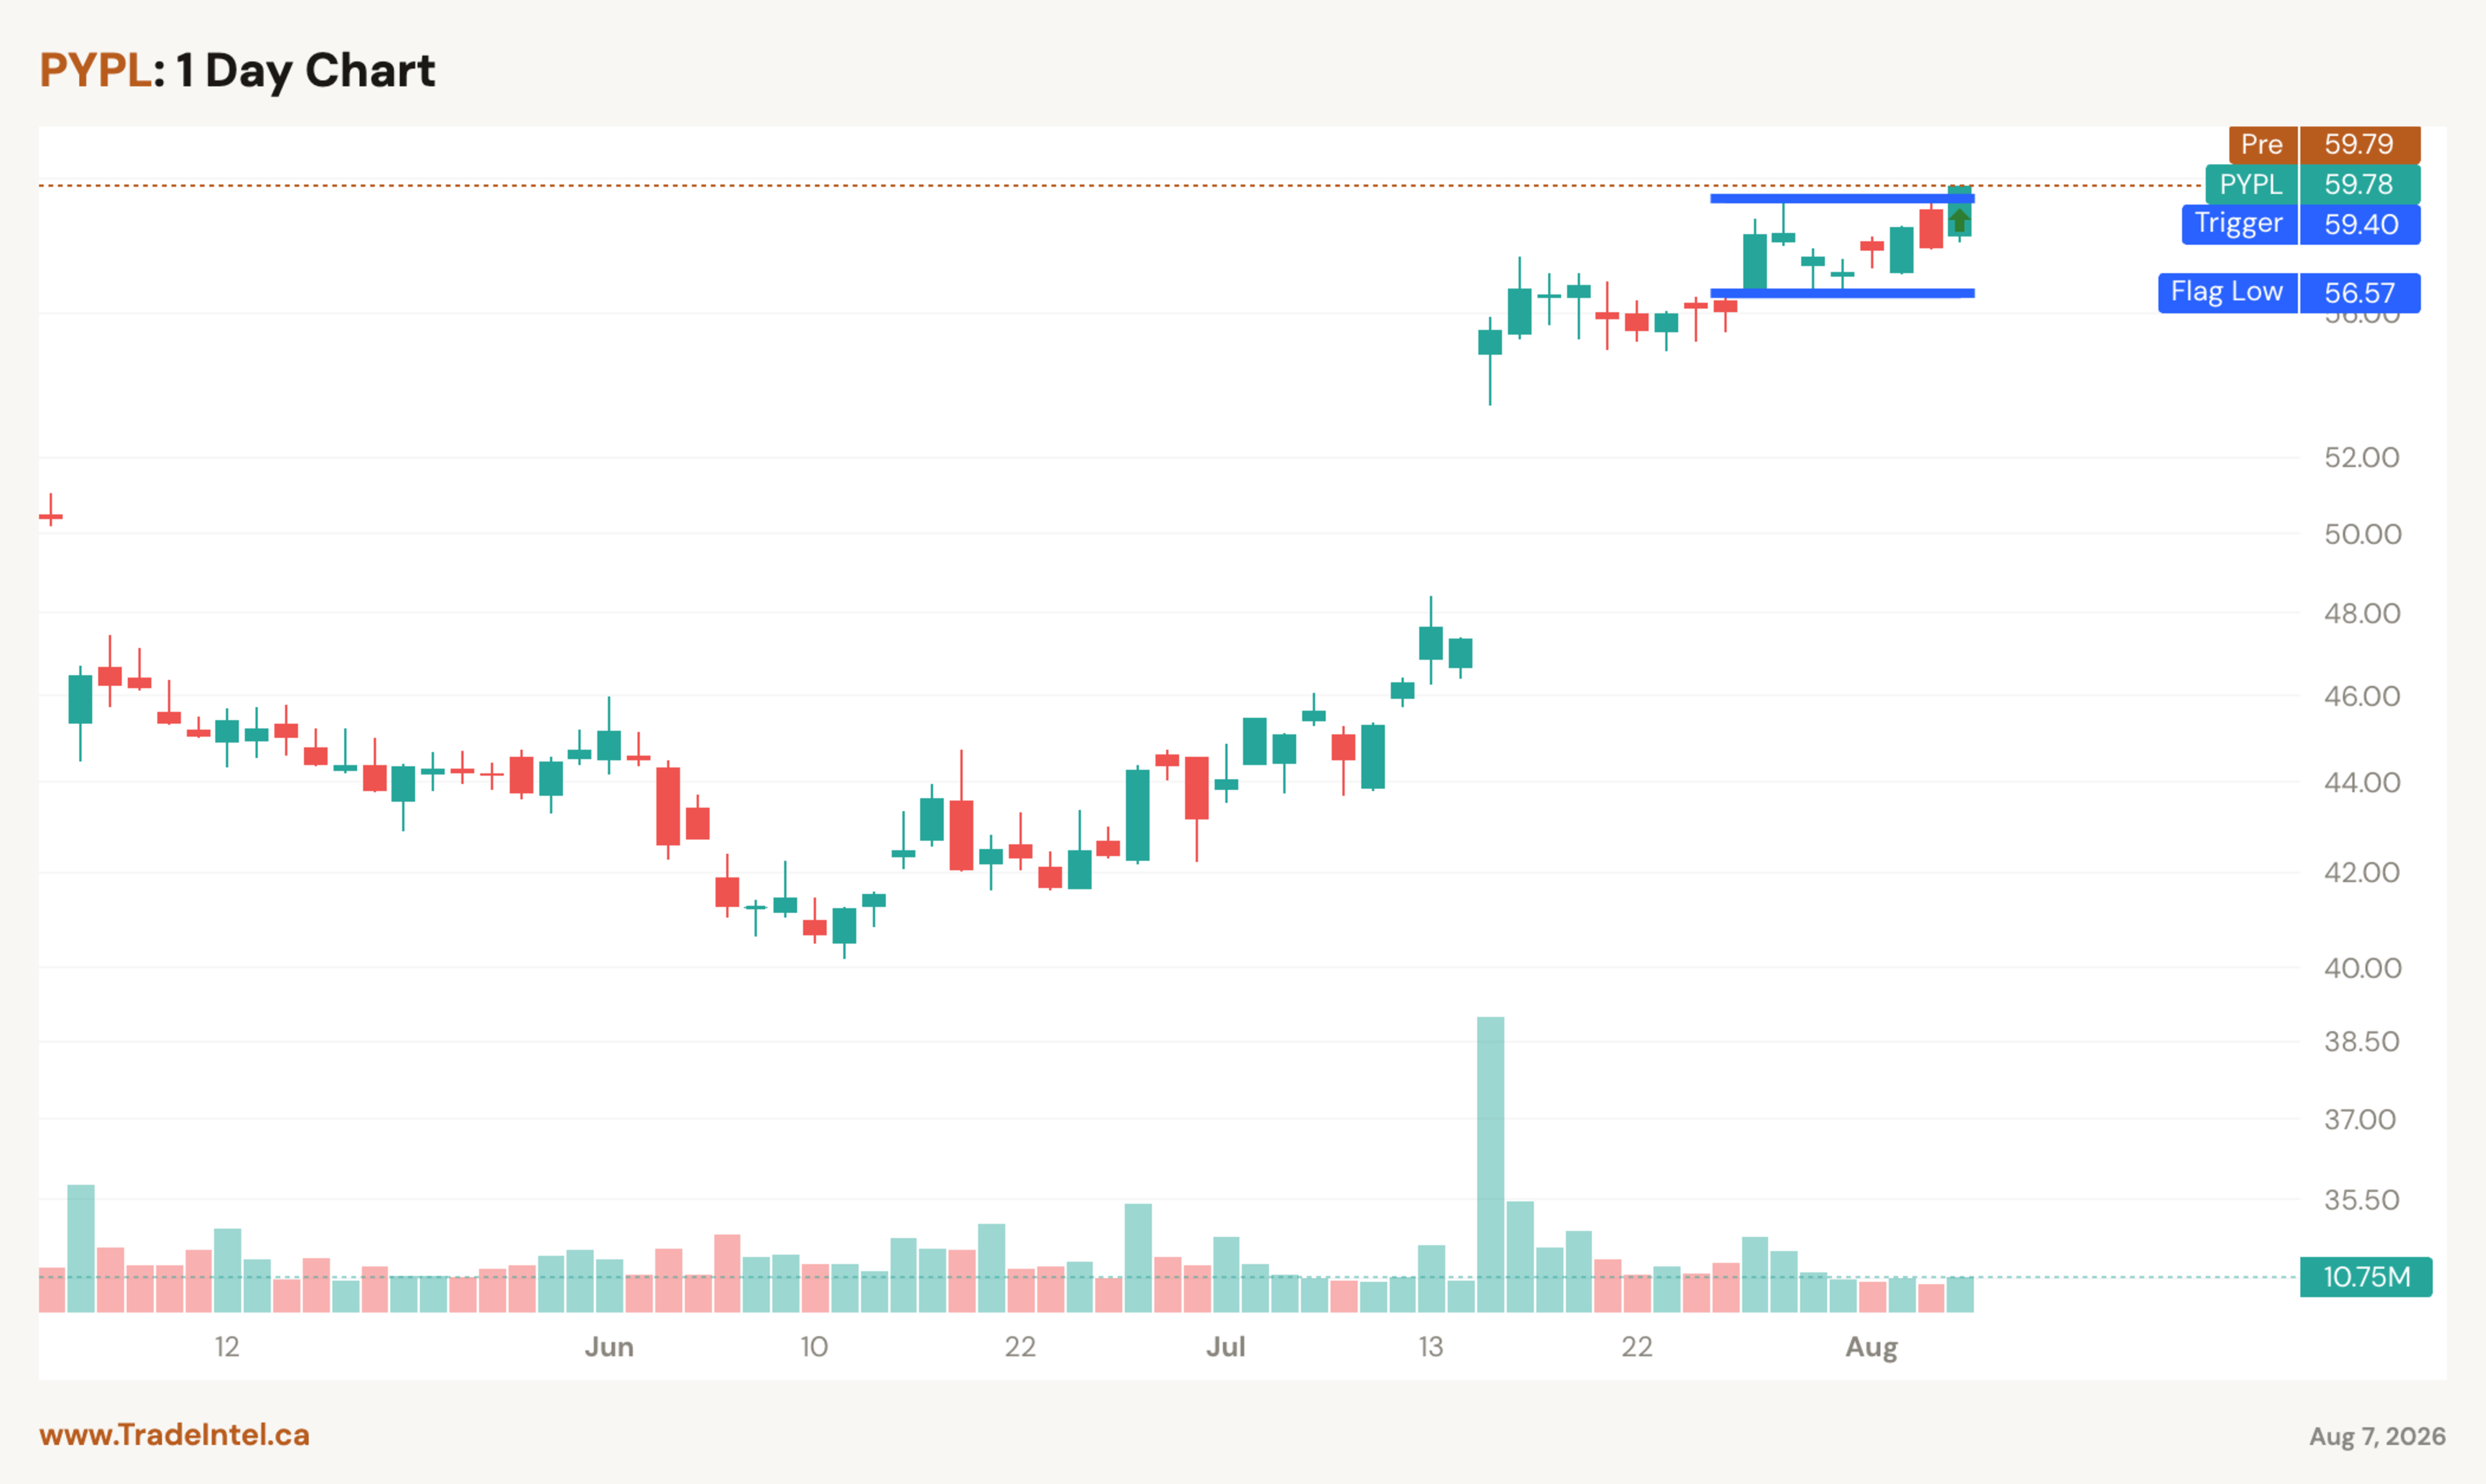The image size is (2486, 1484).
Task: Click the Trigger 59.40 label
Action: (2301, 224)
